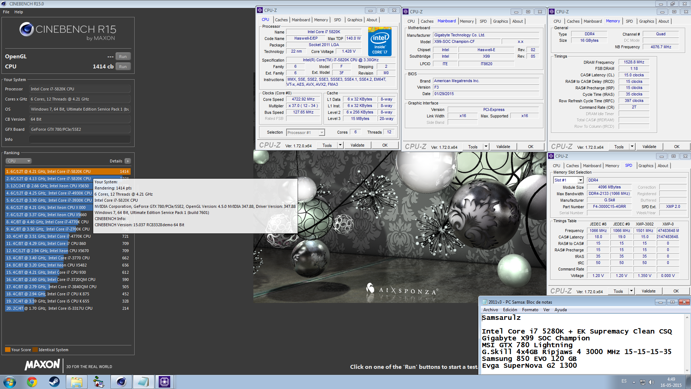Click Tools button in the Memory CPU-Z window
The width and height of the screenshot is (691, 389).
click(619, 147)
